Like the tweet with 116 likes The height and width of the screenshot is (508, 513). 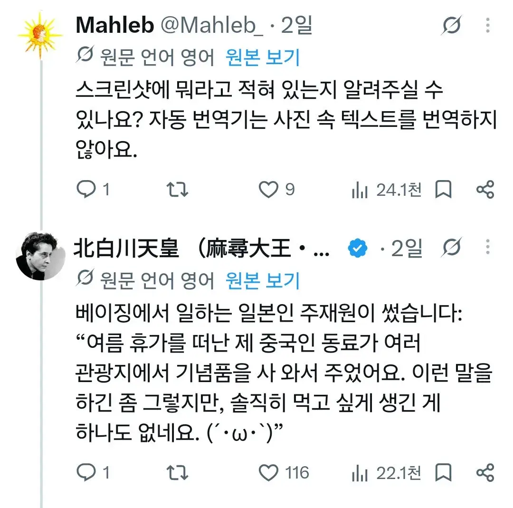pyautogui.click(x=268, y=473)
